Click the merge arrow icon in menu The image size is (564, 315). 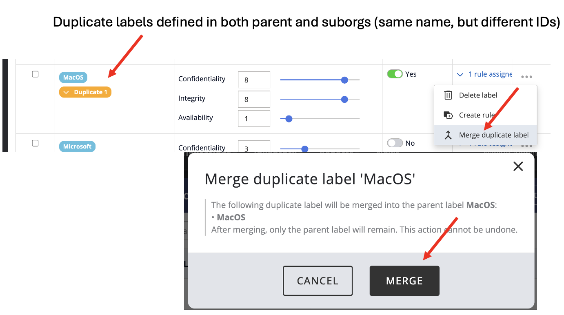448,135
